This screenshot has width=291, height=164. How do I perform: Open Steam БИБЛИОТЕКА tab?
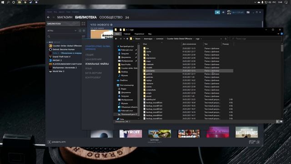point(86,17)
